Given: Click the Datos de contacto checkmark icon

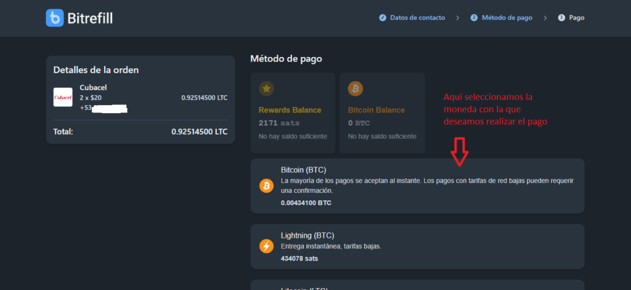Looking at the screenshot, I should 383,18.
